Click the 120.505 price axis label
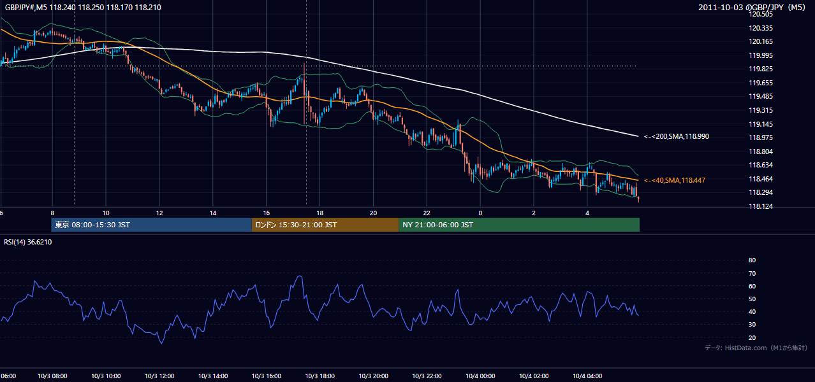 [x=762, y=14]
